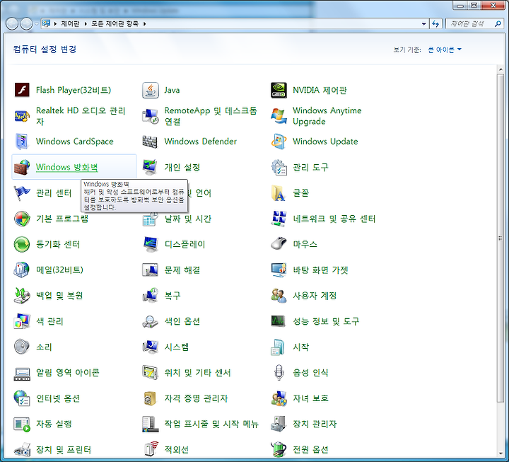Open the 기본 프로그램 icon
The width and height of the screenshot is (509, 462).
22,219
